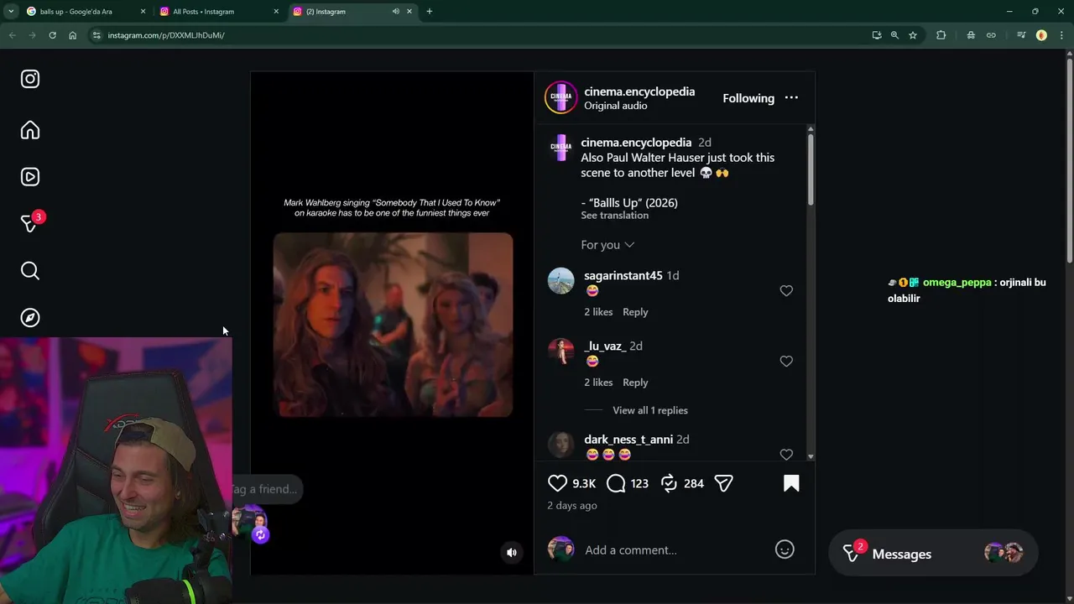Repost using the repost arrows icon
Screen dimensions: 1074x604
coord(669,483)
